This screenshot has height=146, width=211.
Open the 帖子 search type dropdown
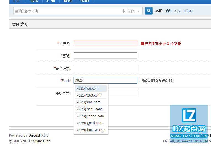point(134,11)
